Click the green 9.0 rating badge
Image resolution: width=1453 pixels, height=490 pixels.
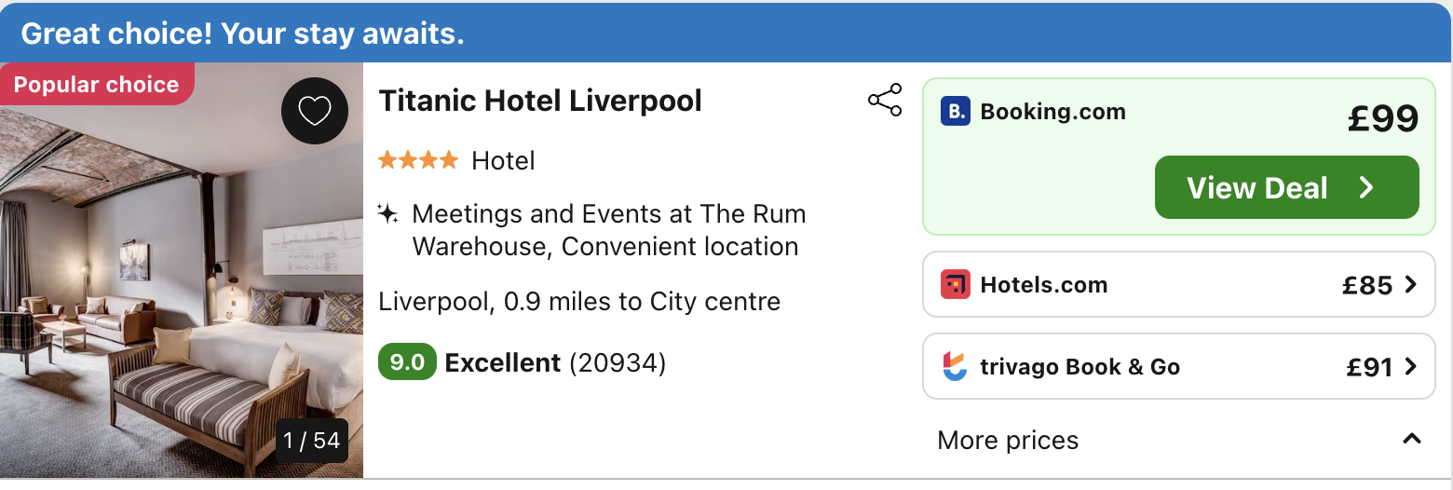(407, 362)
